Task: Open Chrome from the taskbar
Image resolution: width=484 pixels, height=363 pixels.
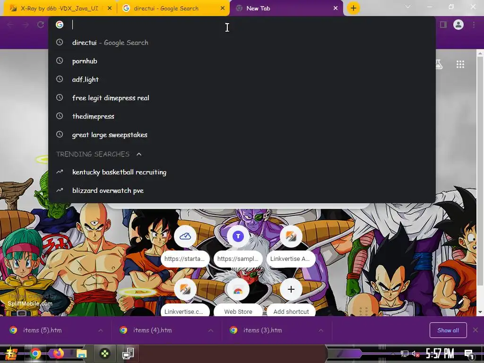Action: point(35,354)
